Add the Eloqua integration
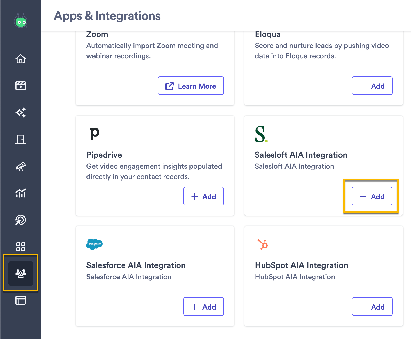 (372, 86)
